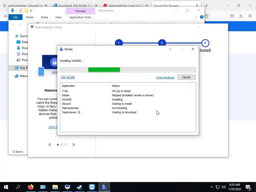The width and height of the screenshot is (256, 192).
Task: Open the Share ribbon tab in File Explorer
Action: [x=44, y=17]
